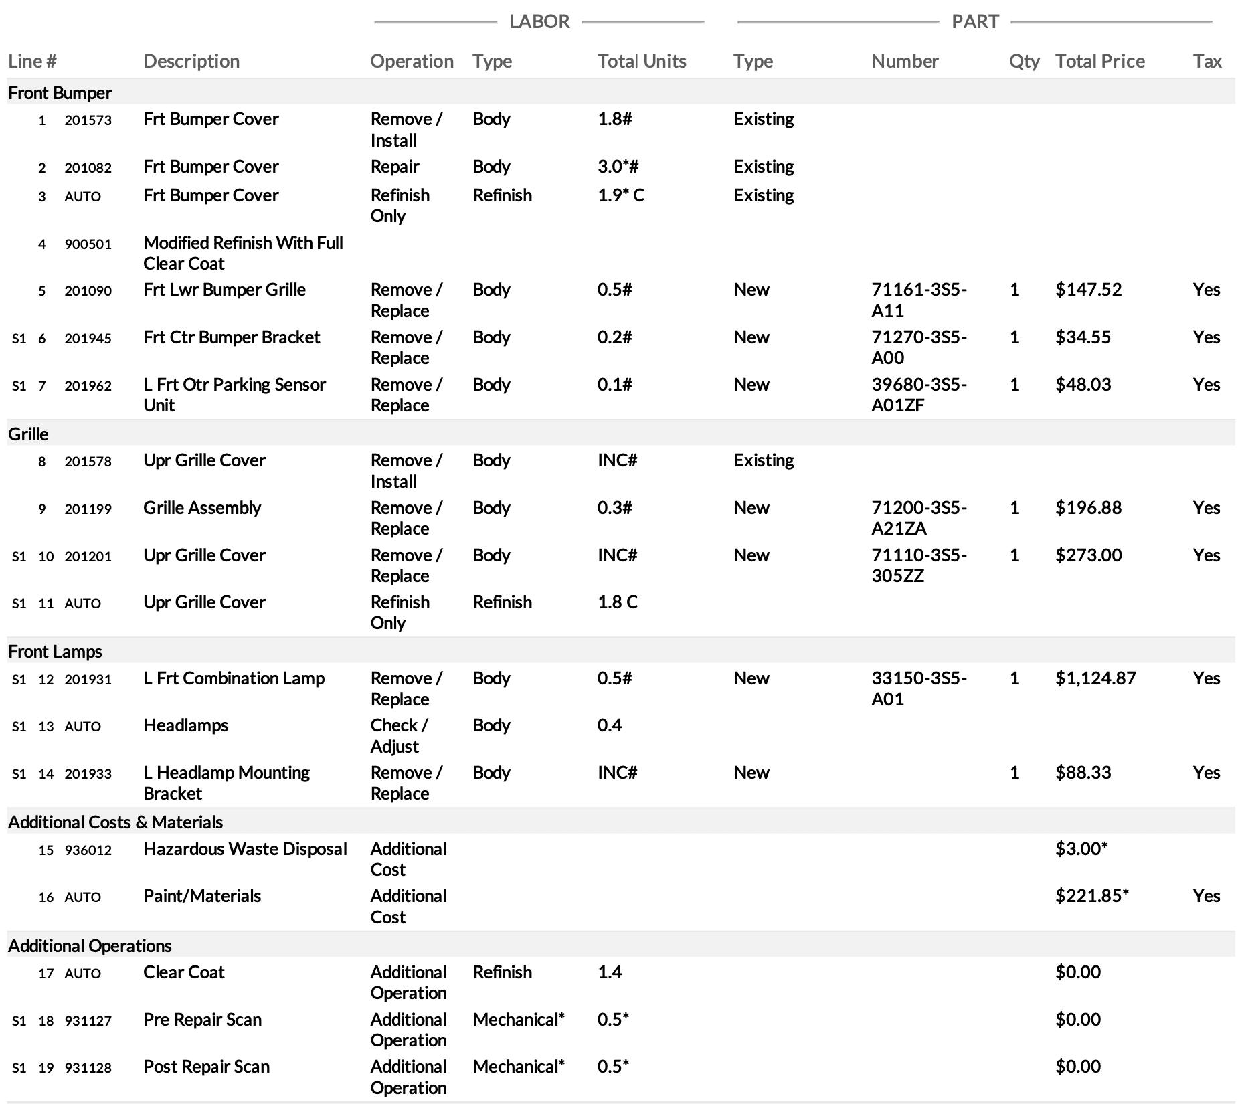The width and height of the screenshot is (1242, 1104).
Task: Select part number 71161-3S5-A11
Action: [919, 300]
